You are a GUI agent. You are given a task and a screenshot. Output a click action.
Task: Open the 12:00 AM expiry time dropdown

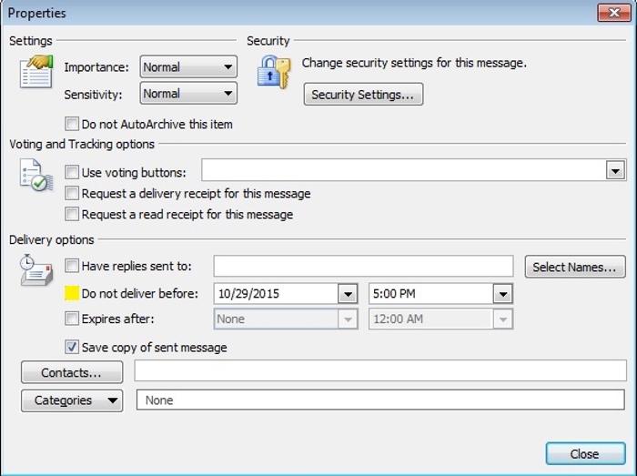click(x=503, y=319)
